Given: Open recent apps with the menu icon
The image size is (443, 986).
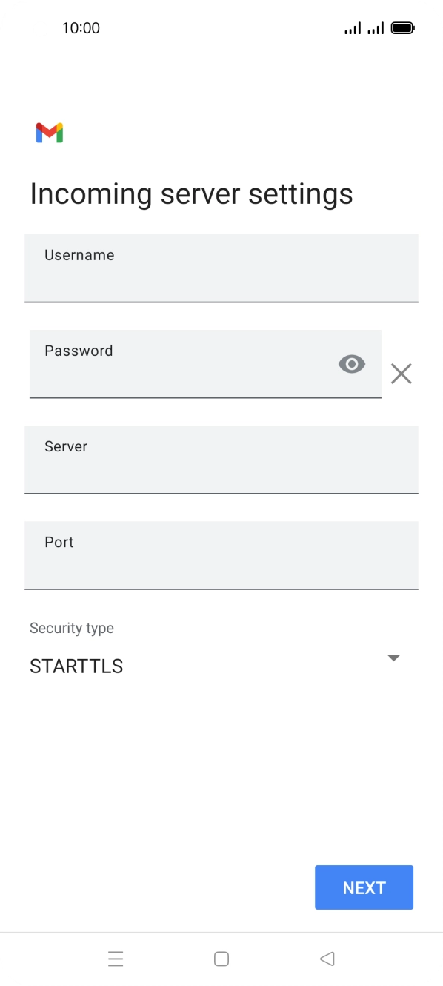Looking at the screenshot, I should point(116,959).
